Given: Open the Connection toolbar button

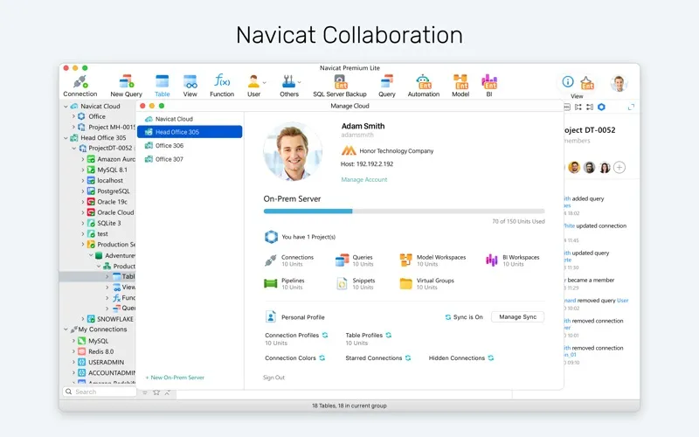Looking at the screenshot, I should (80, 86).
